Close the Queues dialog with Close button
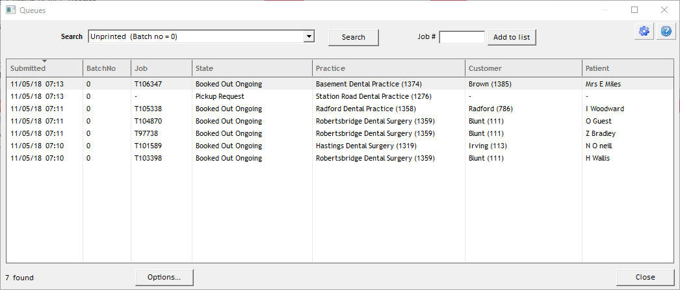This screenshot has width=680, height=290. [x=645, y=277]
